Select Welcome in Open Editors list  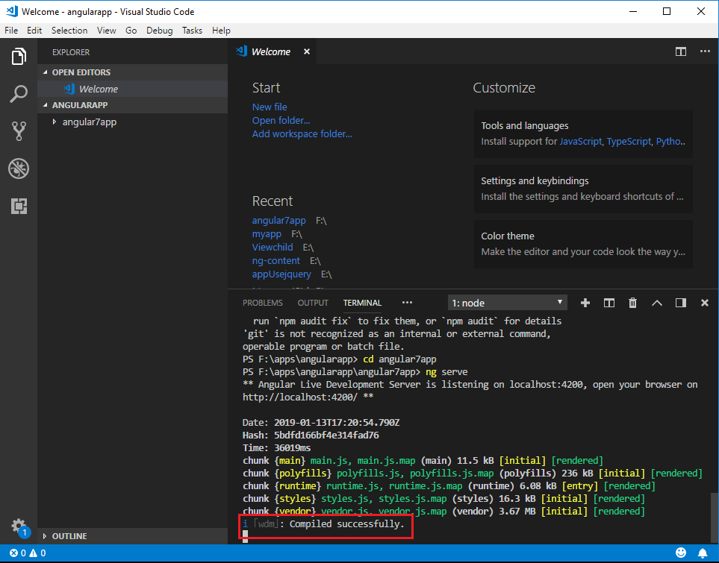[132, 89]
